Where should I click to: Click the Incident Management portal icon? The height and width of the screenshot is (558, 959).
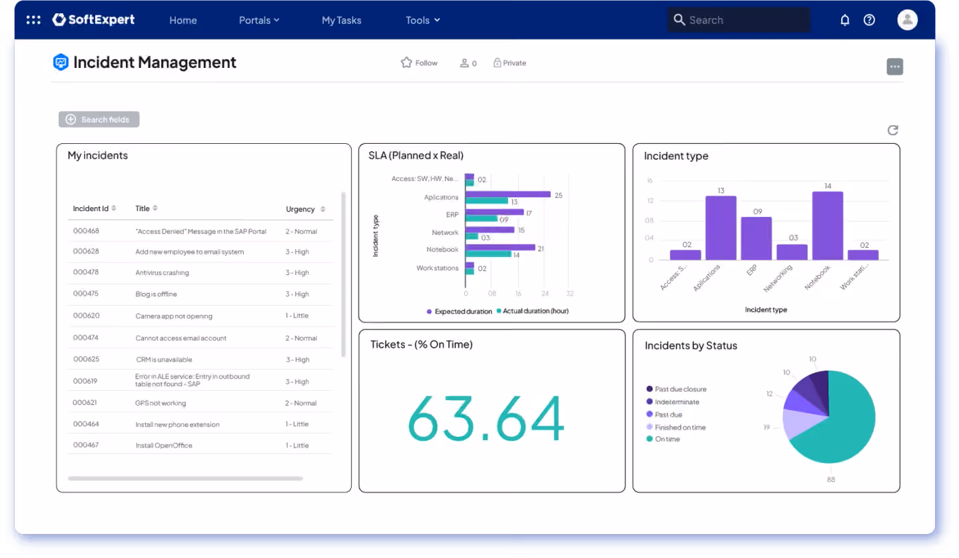(x=61, y=63)
